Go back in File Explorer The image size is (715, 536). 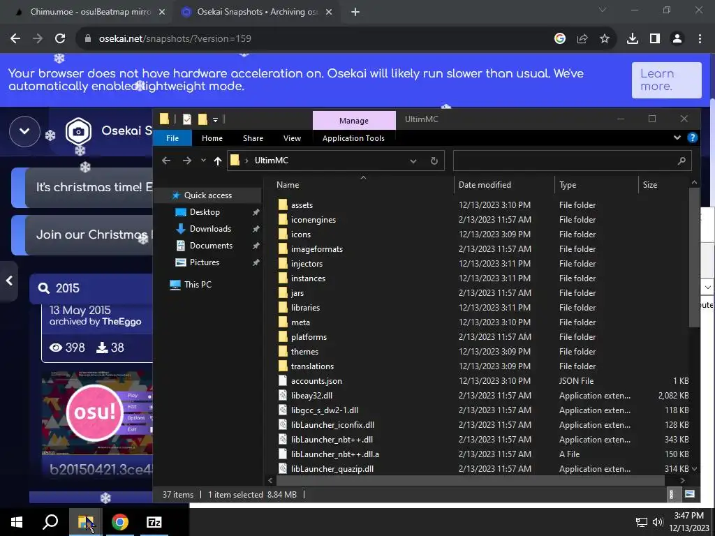[x=166, y=161]
